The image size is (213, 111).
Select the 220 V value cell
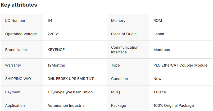click(53, 34)
